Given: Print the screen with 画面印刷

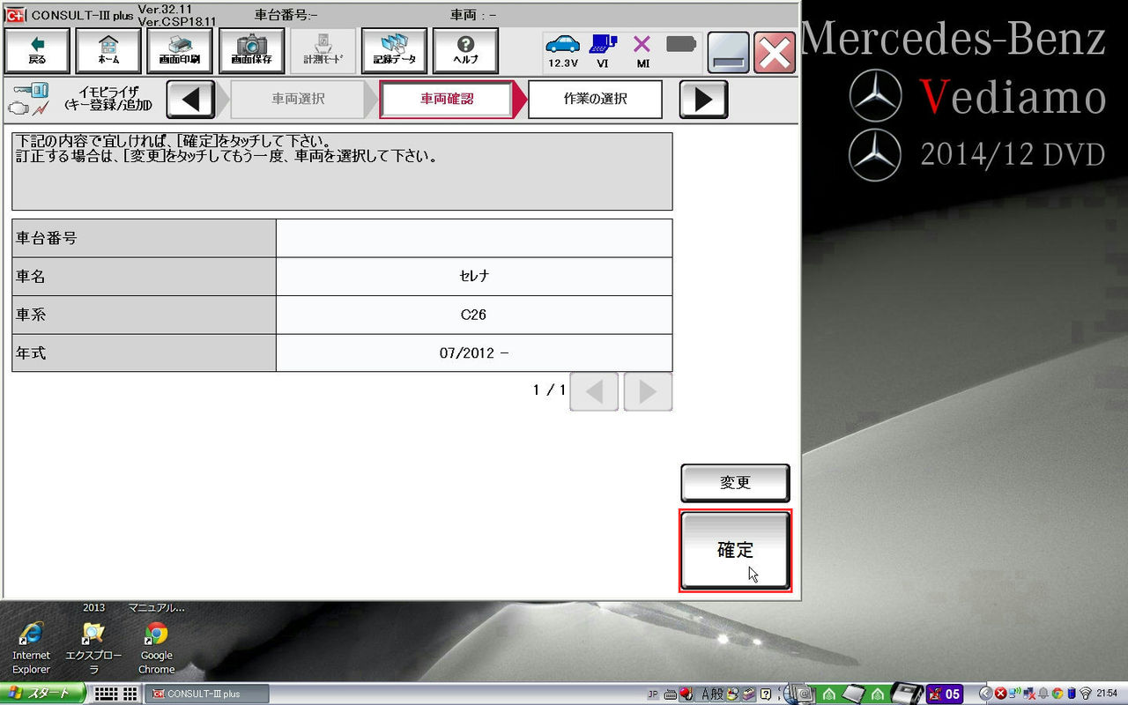Looking at the screenshot, I should coord(180,51).
